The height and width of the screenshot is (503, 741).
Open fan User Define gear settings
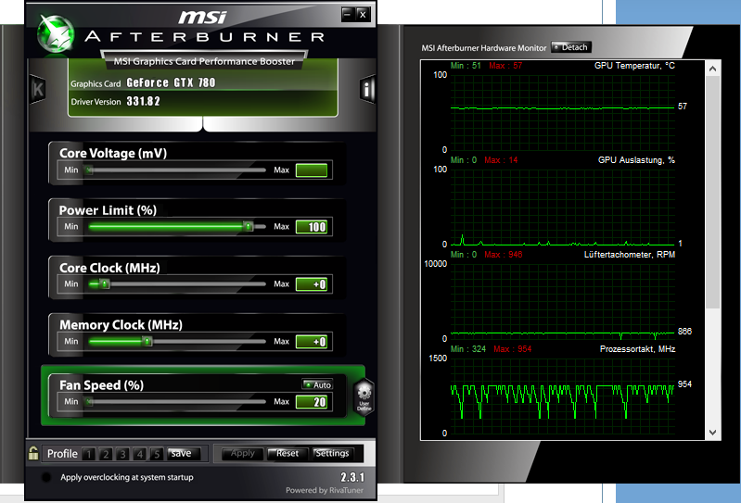[x=364, y=396]
